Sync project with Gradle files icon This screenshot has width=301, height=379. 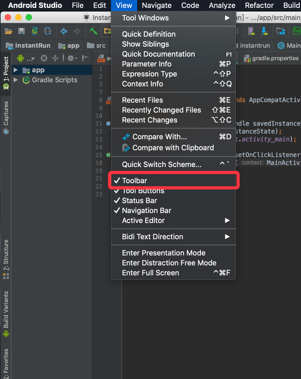35,31
